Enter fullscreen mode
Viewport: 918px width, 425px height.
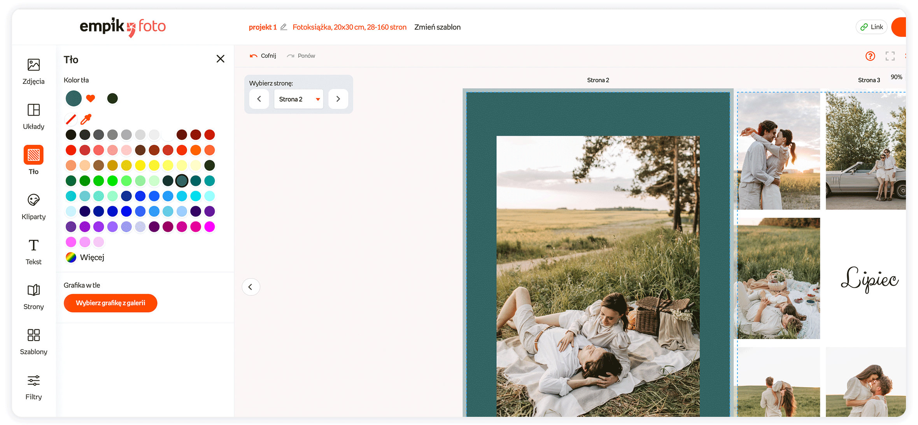point(890,56)
